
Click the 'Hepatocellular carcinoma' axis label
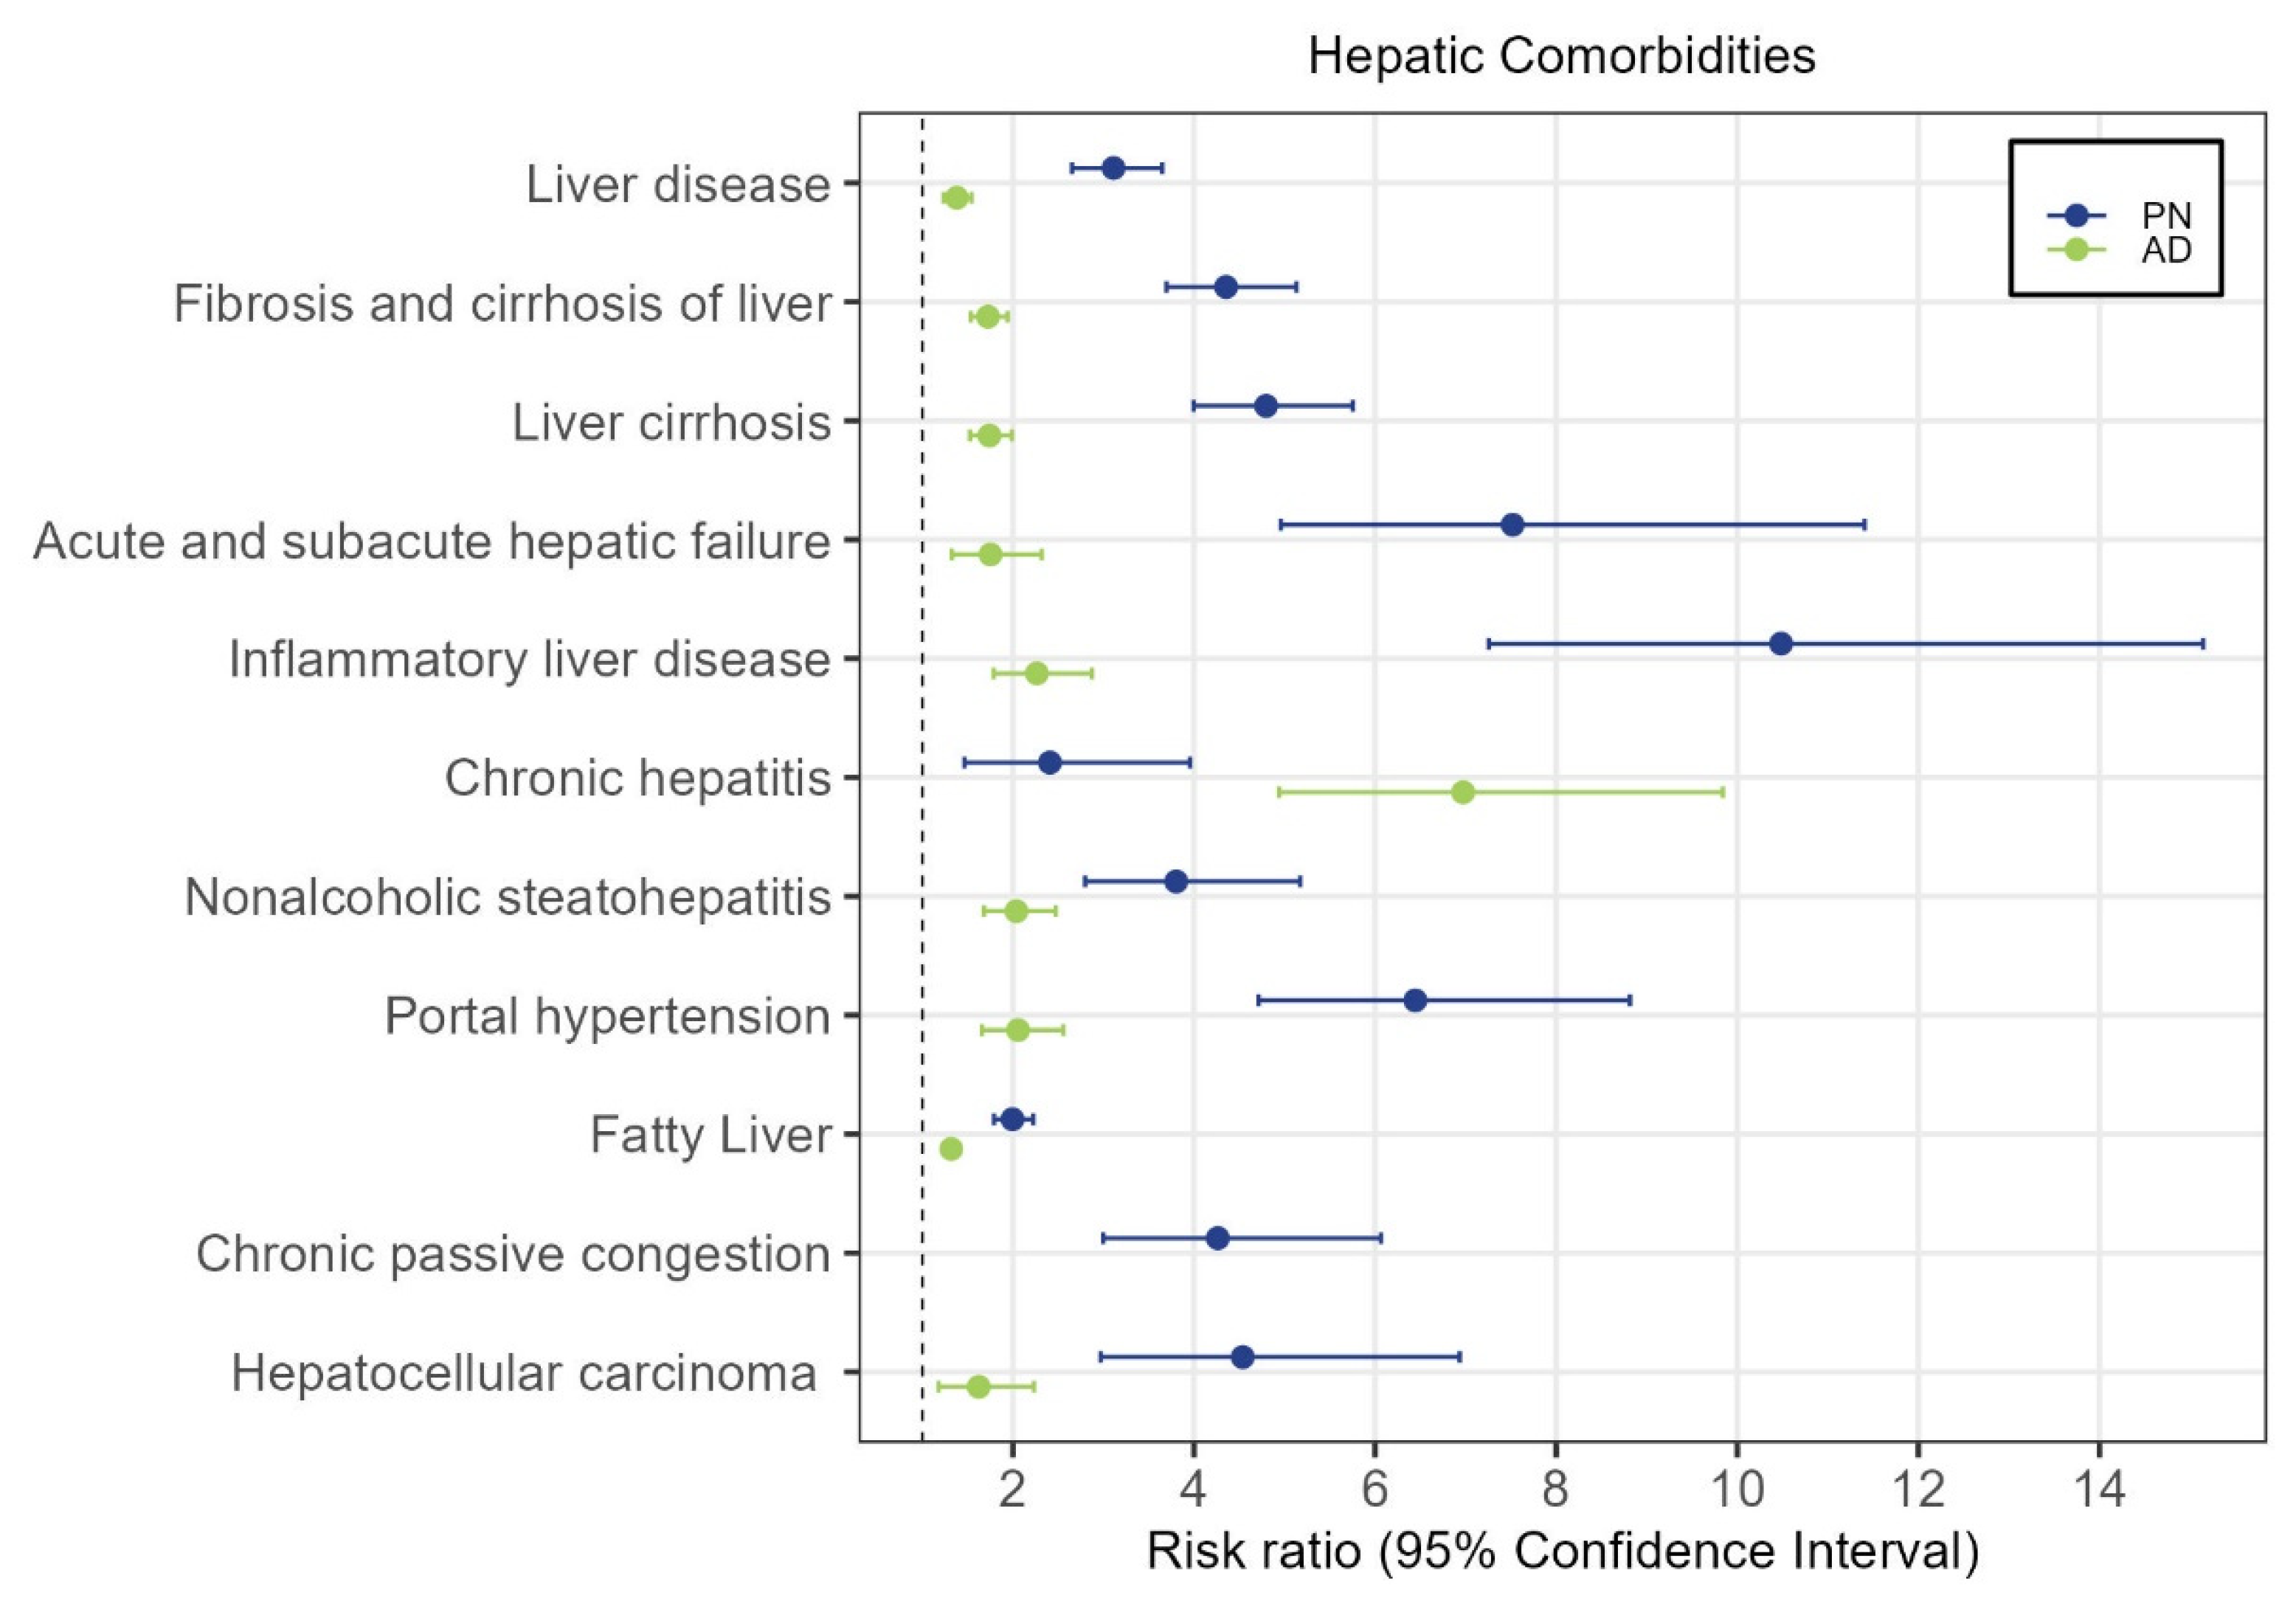click(x=524, y=1373)
